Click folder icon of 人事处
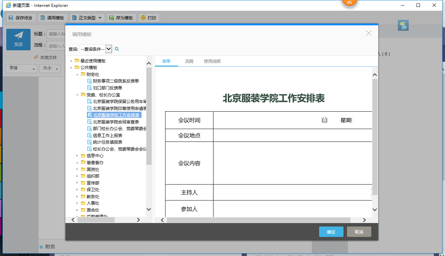 (x=83, y=203)
